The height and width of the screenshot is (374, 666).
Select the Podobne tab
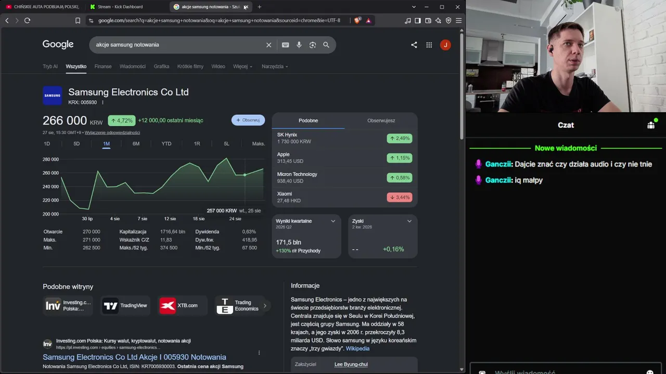tap(308, 121)
